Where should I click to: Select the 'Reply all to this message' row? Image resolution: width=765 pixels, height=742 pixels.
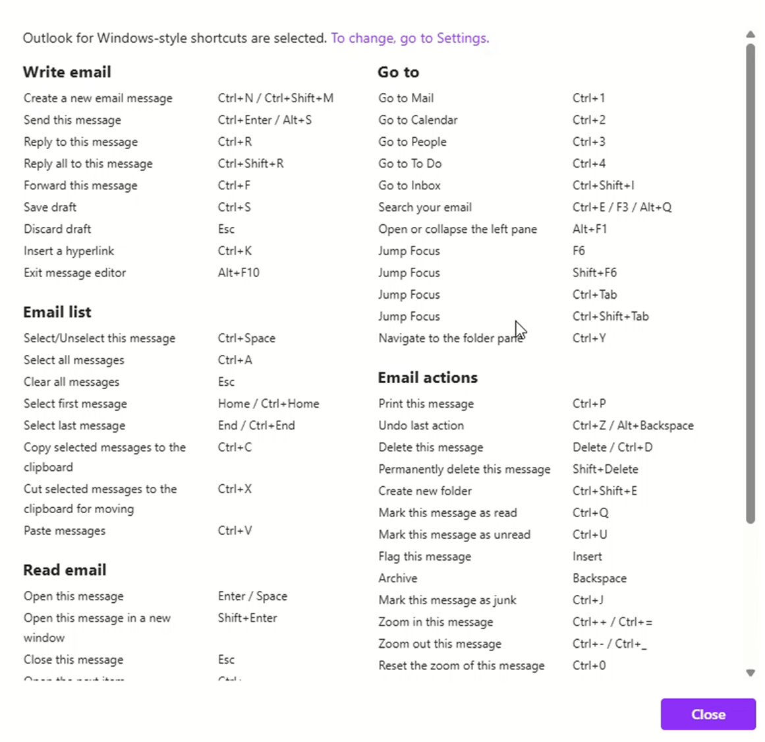coord(88,163)
